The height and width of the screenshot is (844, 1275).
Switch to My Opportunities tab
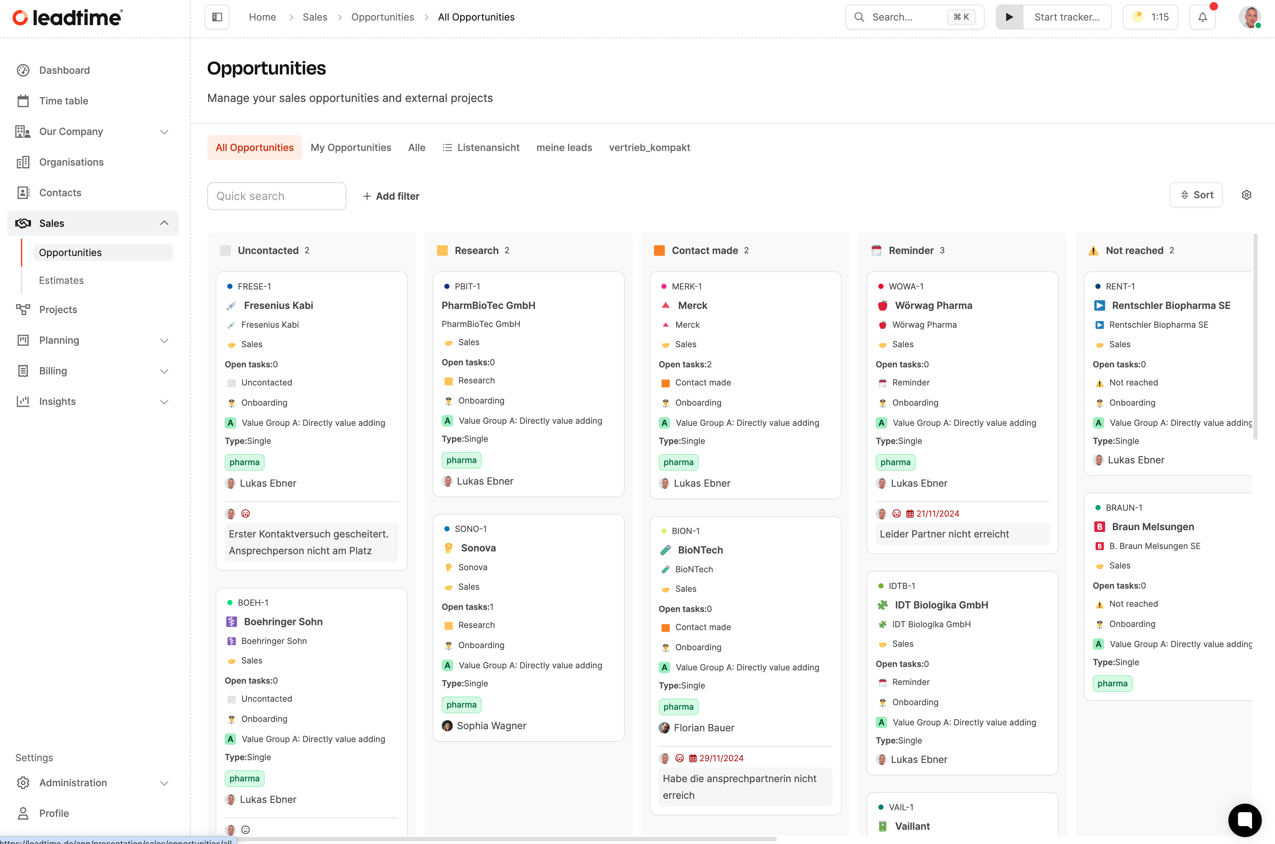tap(351, 148)
